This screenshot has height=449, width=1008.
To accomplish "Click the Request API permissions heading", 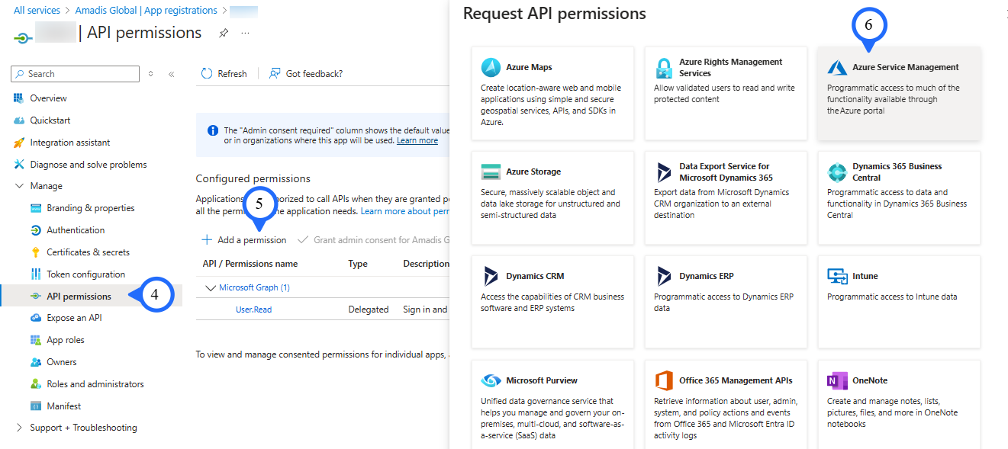I will [555, 14].
